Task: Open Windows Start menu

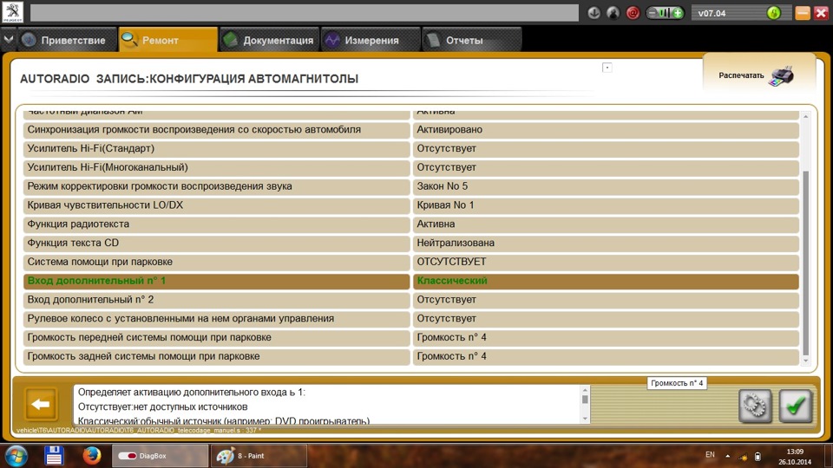Action: pos(16,456)
